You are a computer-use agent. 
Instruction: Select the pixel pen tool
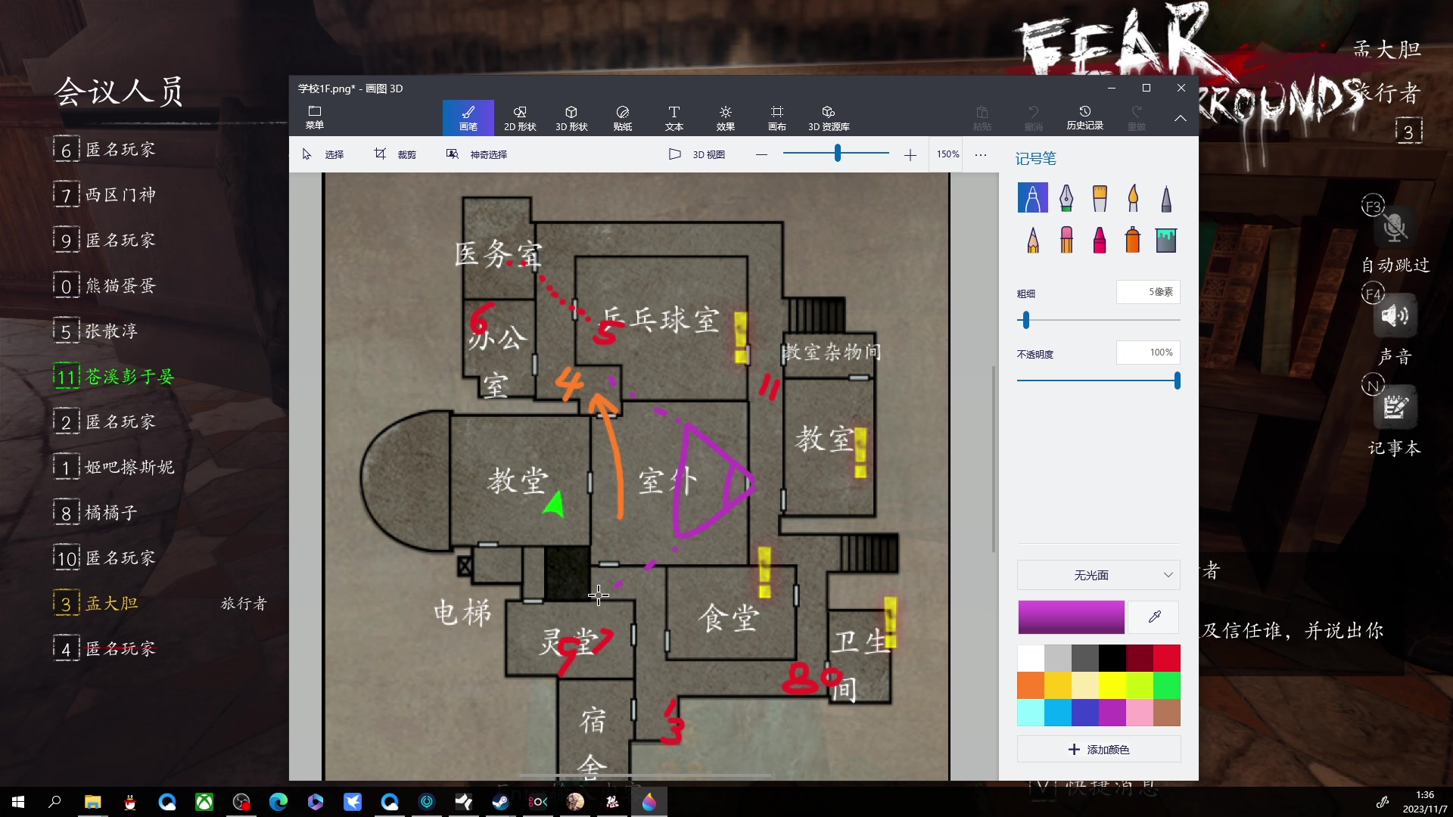1166,197
